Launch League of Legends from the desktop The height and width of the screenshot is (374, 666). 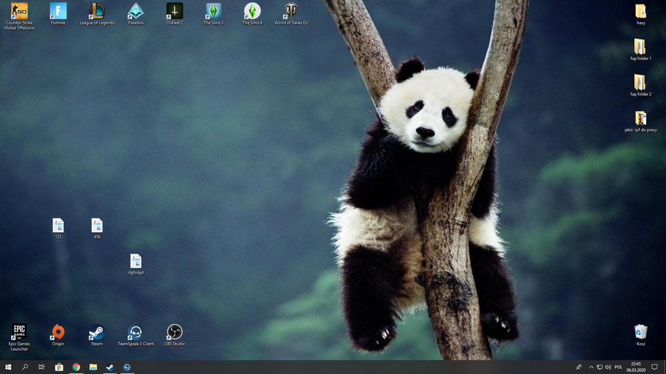point(97,13)
